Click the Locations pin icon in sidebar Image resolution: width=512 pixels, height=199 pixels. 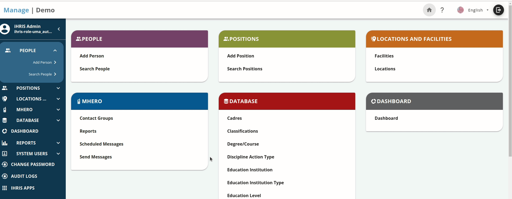(5, 99)
